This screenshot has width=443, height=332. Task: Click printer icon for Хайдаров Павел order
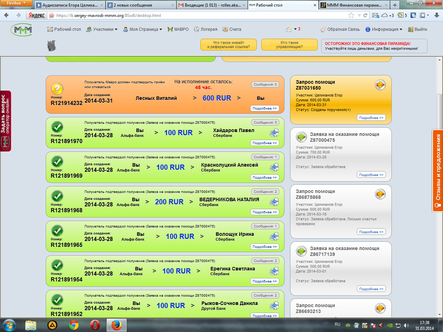pyautogui.click(x=274, y=133)
